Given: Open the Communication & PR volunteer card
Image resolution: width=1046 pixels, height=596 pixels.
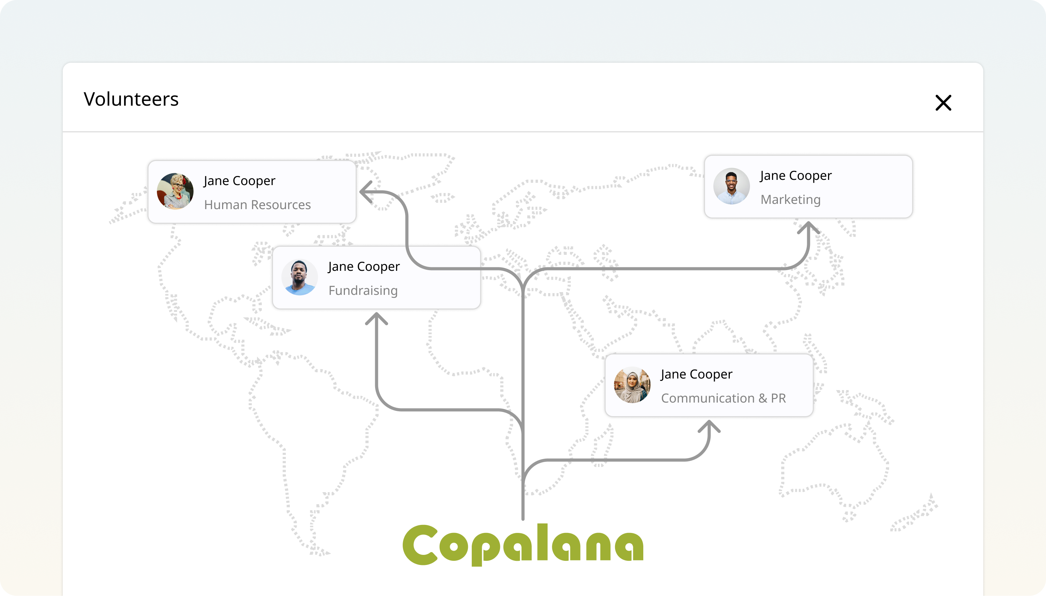Looking at the screenshot, I should (x=708, y=385).
